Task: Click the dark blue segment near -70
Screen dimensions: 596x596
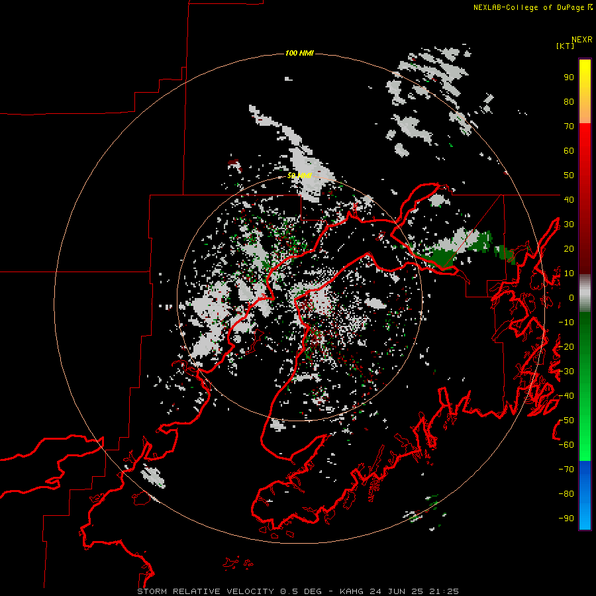Action: click(585, 470)
